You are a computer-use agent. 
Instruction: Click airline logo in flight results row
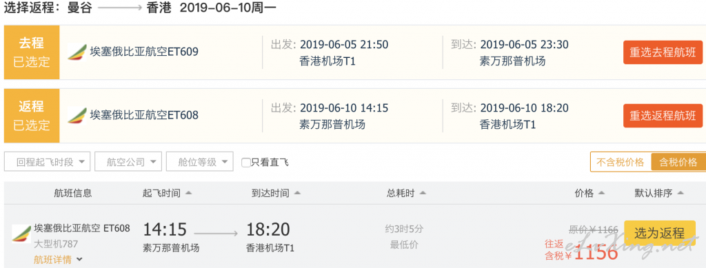[x=21, y=234]
